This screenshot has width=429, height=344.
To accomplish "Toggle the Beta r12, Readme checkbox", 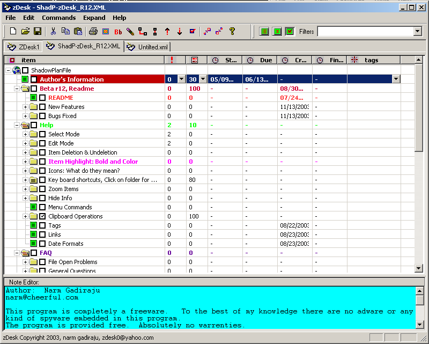I will (x=34, y=89).
